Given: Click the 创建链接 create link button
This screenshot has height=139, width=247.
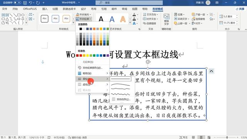Looking at the screenshot, I should pos(149,23).
